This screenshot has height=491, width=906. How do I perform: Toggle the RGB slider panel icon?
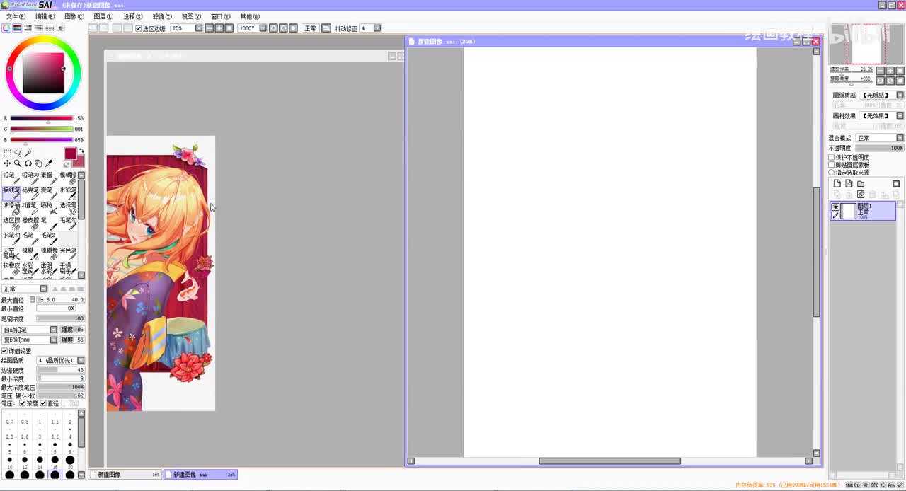tap(17, 28)
